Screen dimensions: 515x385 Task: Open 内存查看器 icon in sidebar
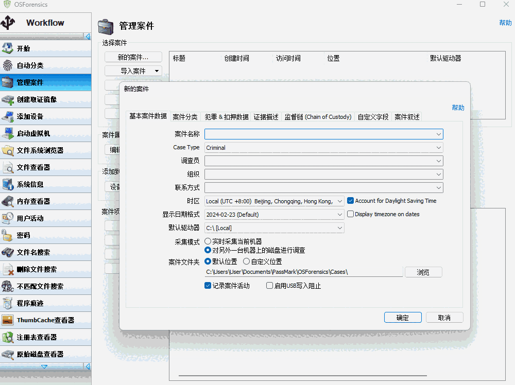coord(8,201)
